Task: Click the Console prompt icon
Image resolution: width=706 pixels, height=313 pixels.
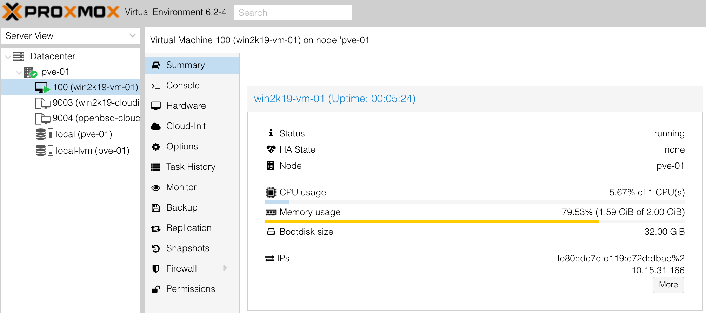Action: pos(156,86)
